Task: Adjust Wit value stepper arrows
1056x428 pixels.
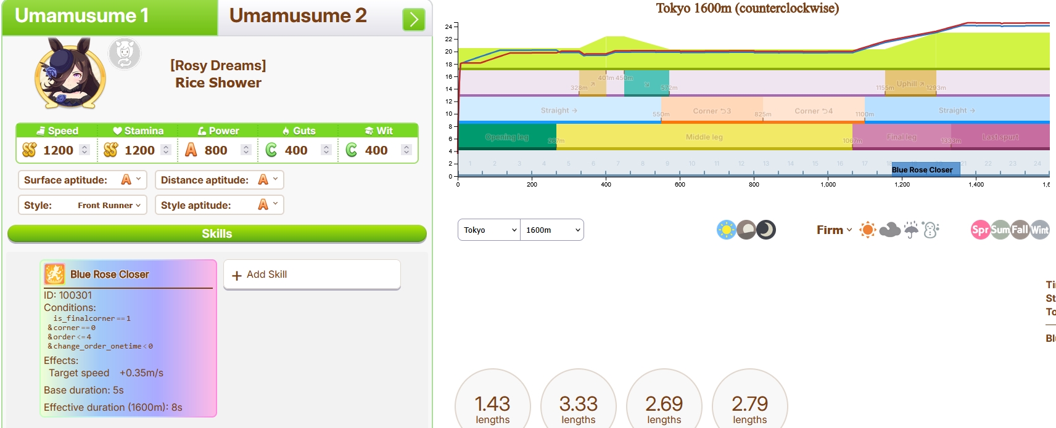Action: tap(406, 150)
